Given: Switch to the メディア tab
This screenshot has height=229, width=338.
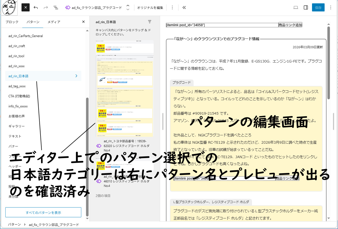Looking at the screenshot, I should point(54,22).
